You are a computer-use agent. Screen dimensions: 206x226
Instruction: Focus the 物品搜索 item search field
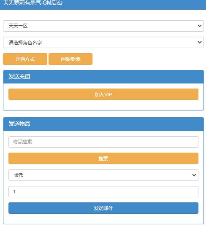coord(103,142)
